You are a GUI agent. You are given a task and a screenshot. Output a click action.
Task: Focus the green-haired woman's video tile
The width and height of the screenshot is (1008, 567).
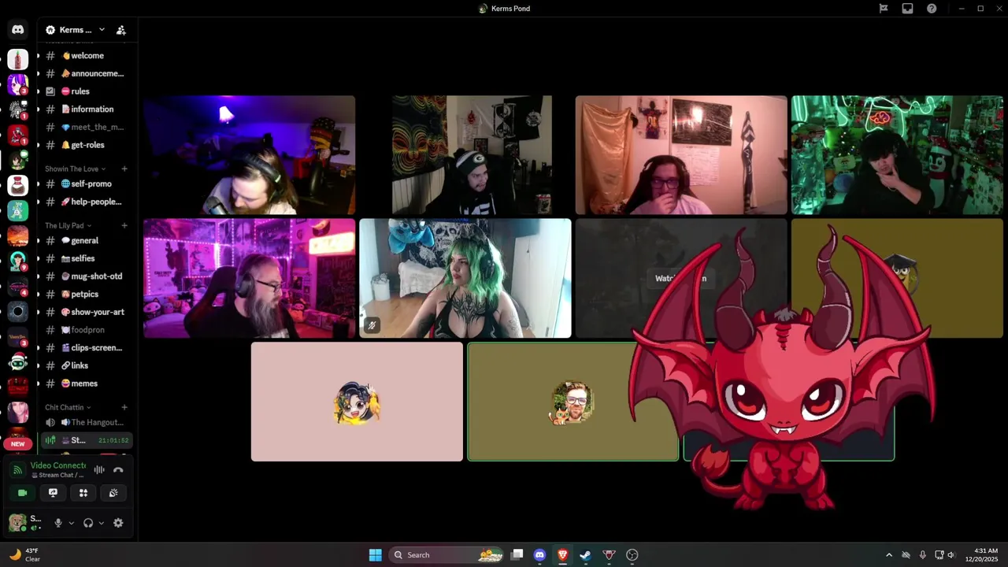coord(465,278)
